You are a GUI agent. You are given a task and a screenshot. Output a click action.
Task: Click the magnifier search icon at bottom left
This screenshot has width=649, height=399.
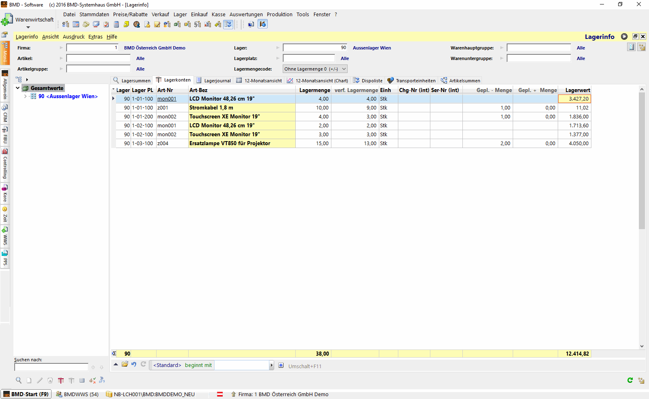[x=19, y=380]
